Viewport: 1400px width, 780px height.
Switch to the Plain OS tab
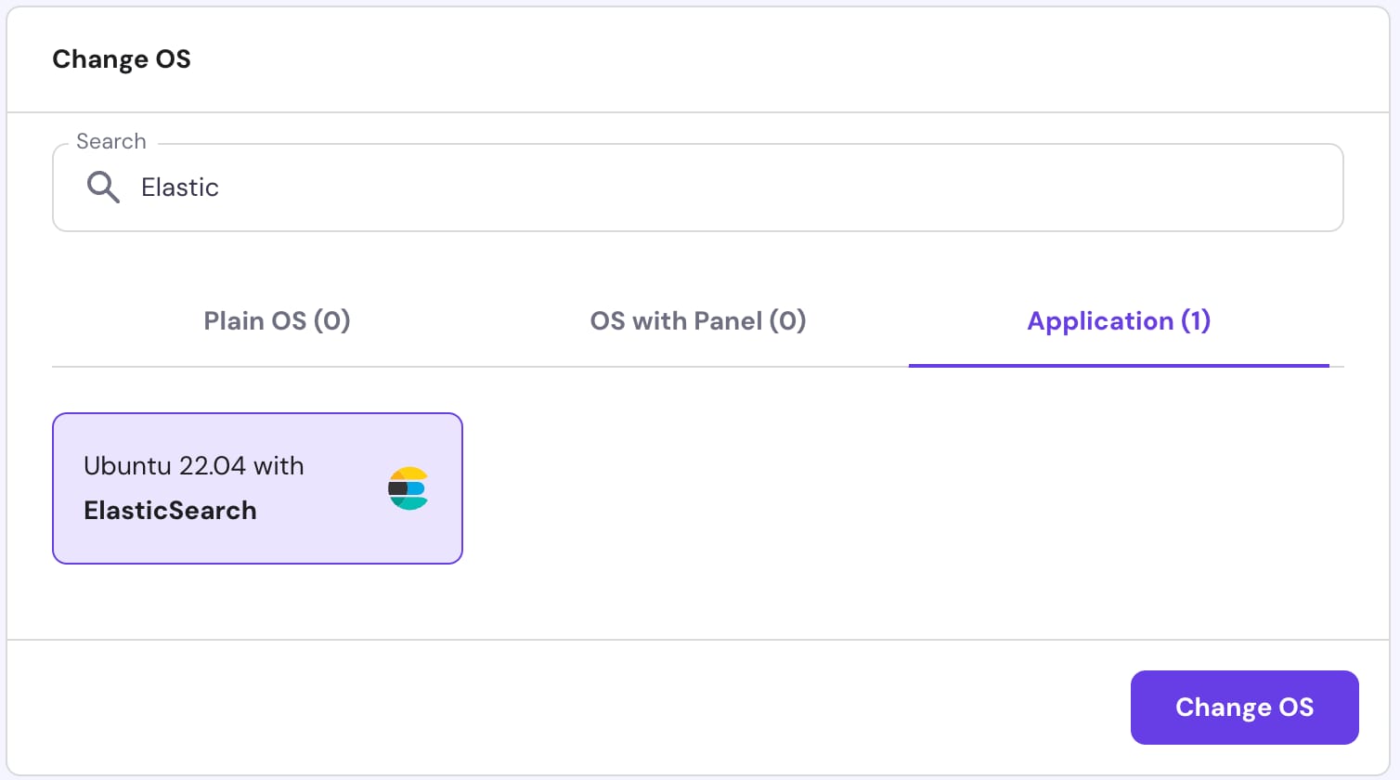coord(277,320)
